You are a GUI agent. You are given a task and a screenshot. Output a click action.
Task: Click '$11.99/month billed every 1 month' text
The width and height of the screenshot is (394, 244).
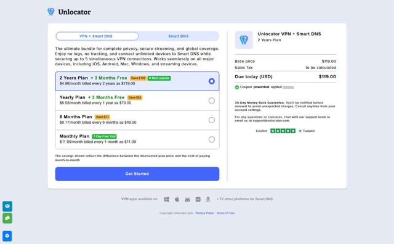98,142
